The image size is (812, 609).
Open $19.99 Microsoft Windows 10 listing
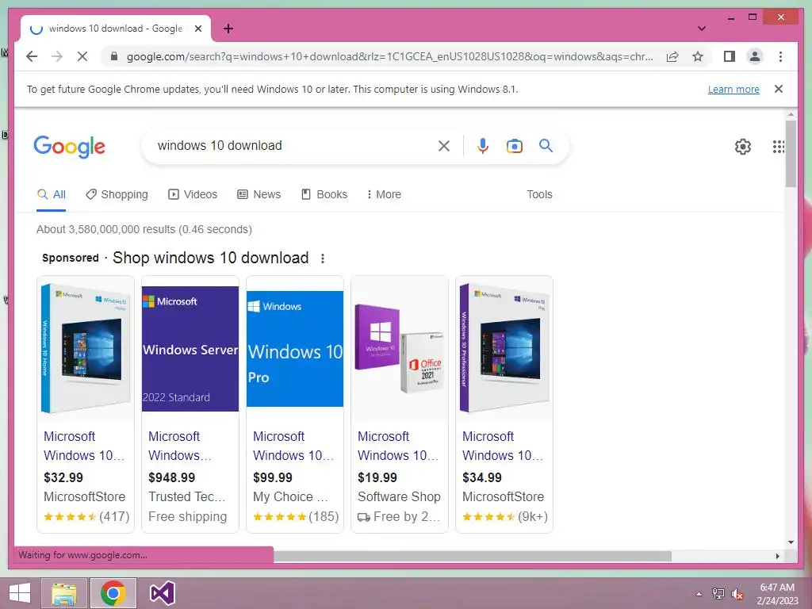tap(398, 446)
